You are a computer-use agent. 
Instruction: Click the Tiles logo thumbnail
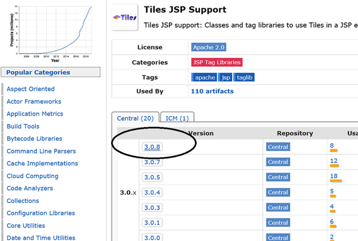pos(125,17)
